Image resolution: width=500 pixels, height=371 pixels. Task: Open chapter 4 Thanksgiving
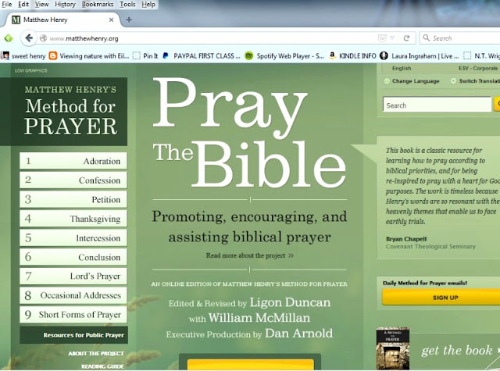73,219
